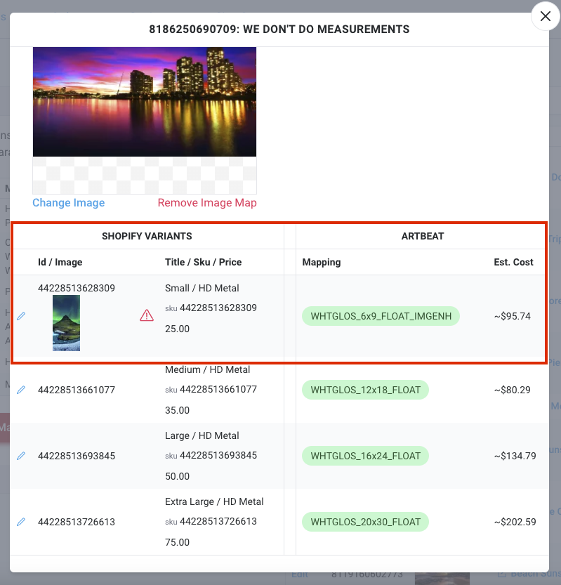Edit variant 44228513661077 with pencil icon

[21, 390]
